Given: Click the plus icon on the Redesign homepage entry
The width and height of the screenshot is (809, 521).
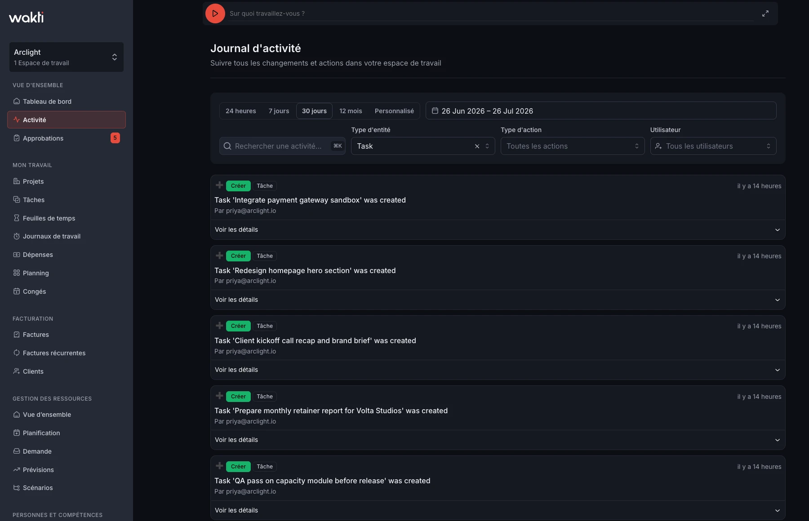Looking at the screenshot, I should point(219,256).
